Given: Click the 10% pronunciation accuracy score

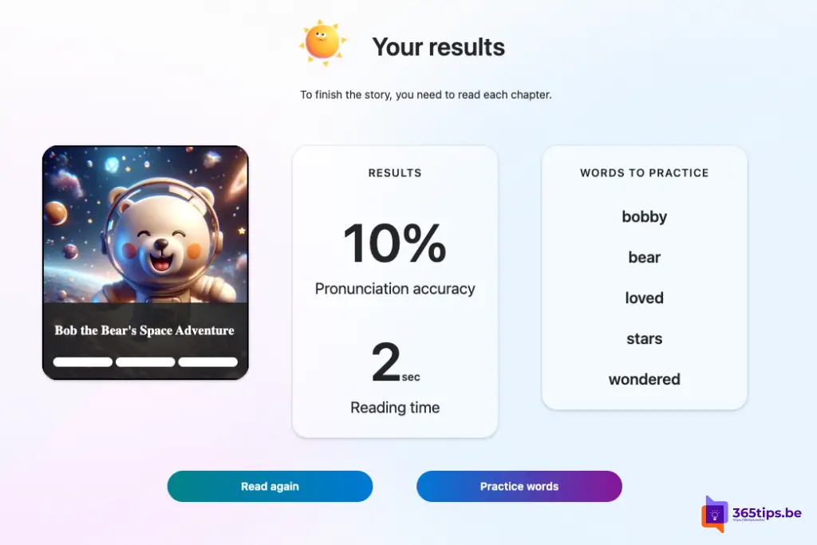Looking at the screenshot, I should tap(394, 244).
